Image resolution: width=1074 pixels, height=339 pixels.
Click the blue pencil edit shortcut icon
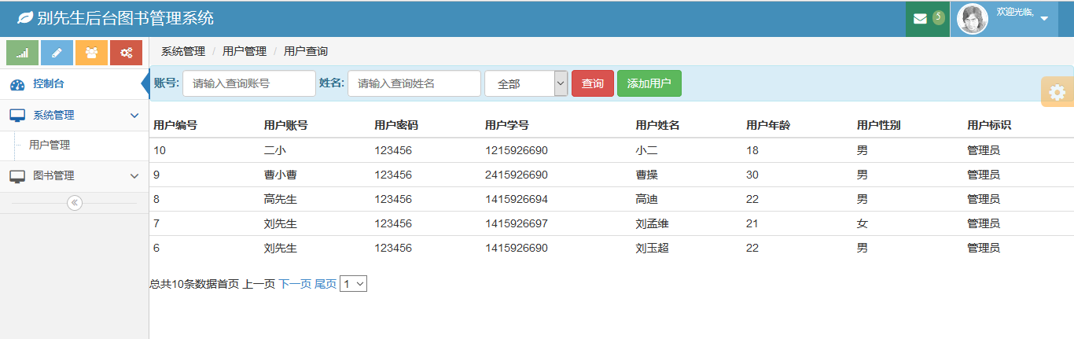[57, 53]
